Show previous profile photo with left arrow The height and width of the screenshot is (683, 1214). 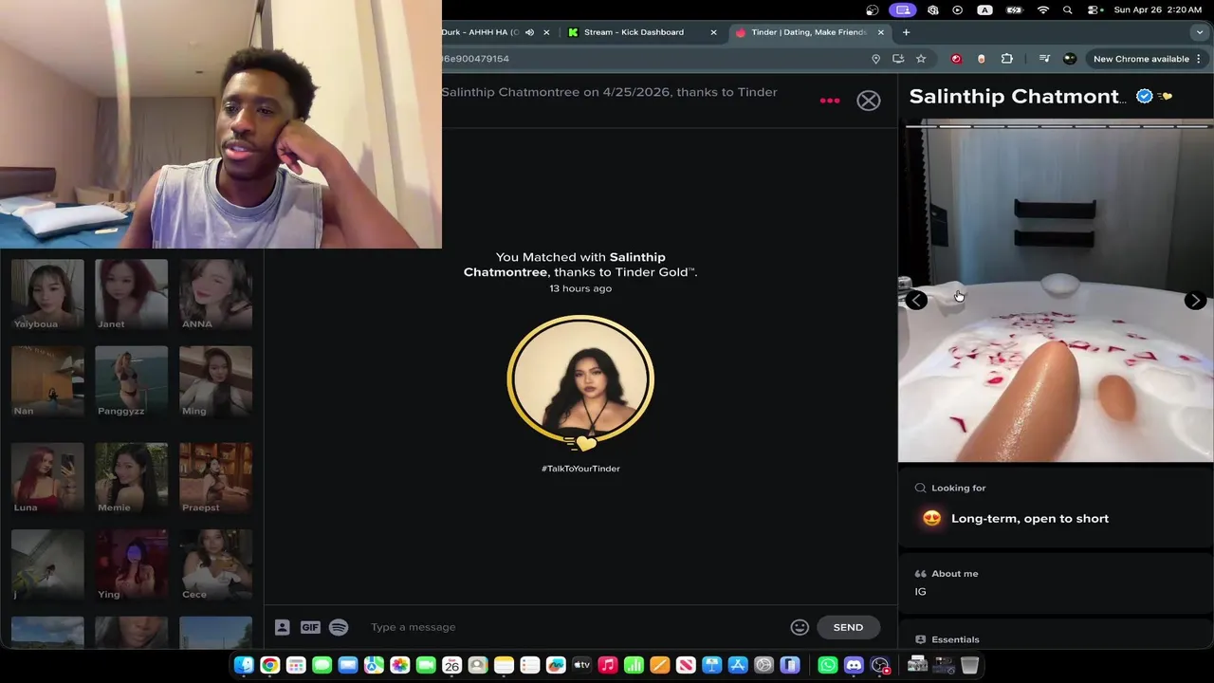point(916,300)
